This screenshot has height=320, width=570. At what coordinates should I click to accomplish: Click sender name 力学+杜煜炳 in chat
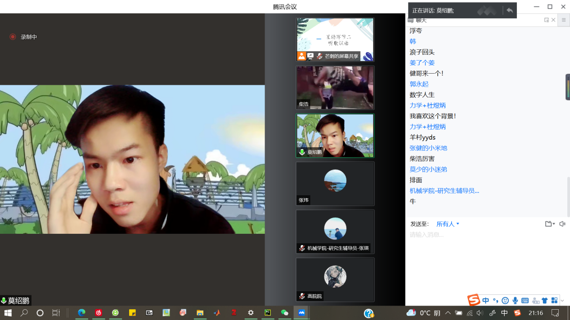427,105
